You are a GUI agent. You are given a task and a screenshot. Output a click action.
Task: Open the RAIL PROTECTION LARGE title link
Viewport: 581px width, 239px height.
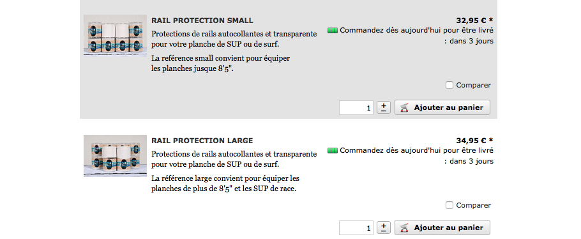202,141
